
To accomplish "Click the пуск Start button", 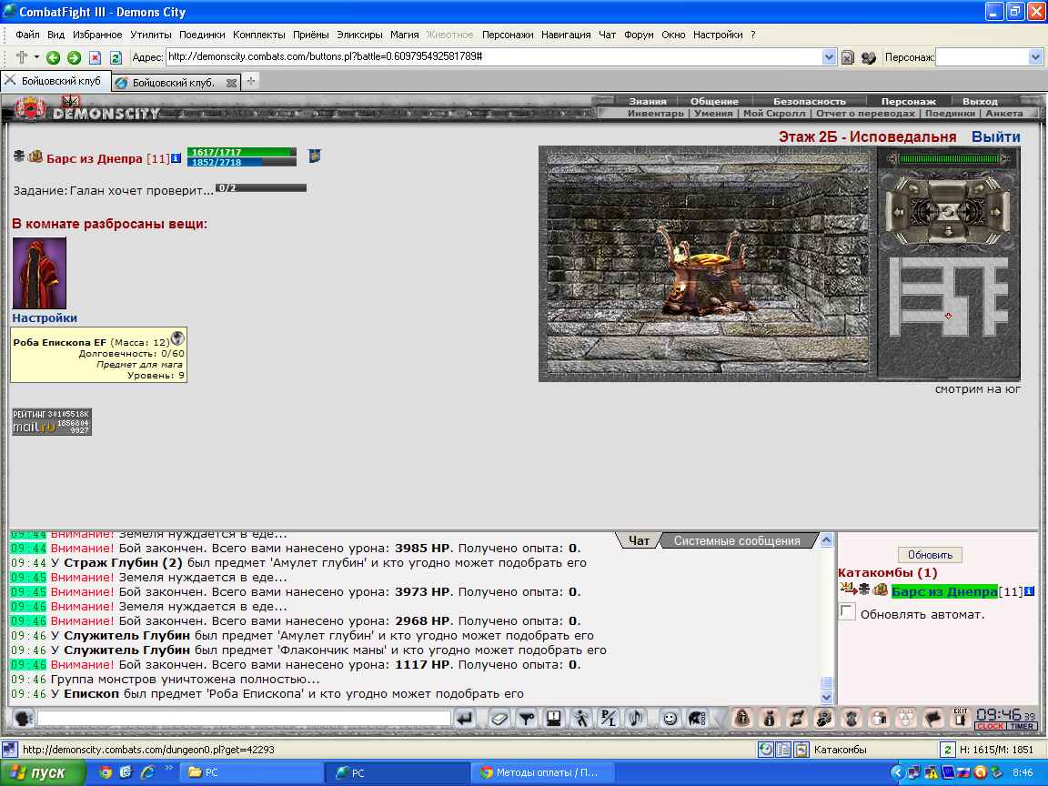I will [42, 772].
